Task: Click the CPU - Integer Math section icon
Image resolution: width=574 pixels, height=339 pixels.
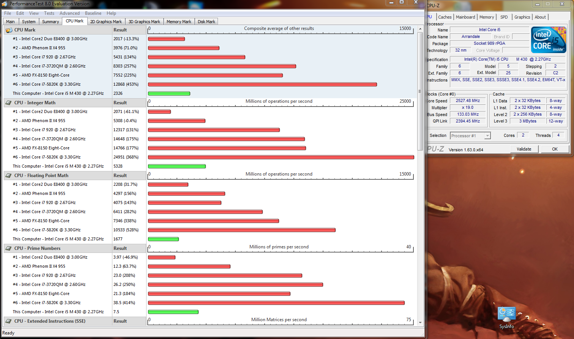Action: click(9, 103)
